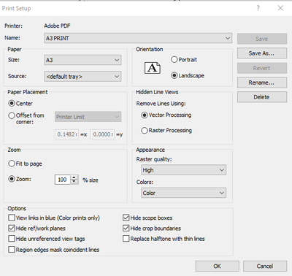Select Offset from corner placement
The height and width of the screenshot is (276, 292).
[x=12, y=115]
